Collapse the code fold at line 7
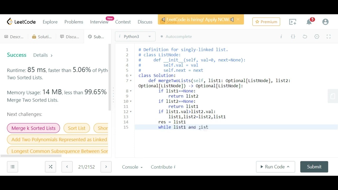This screenshot has width=338, height=190. click(x=131, y=81)
